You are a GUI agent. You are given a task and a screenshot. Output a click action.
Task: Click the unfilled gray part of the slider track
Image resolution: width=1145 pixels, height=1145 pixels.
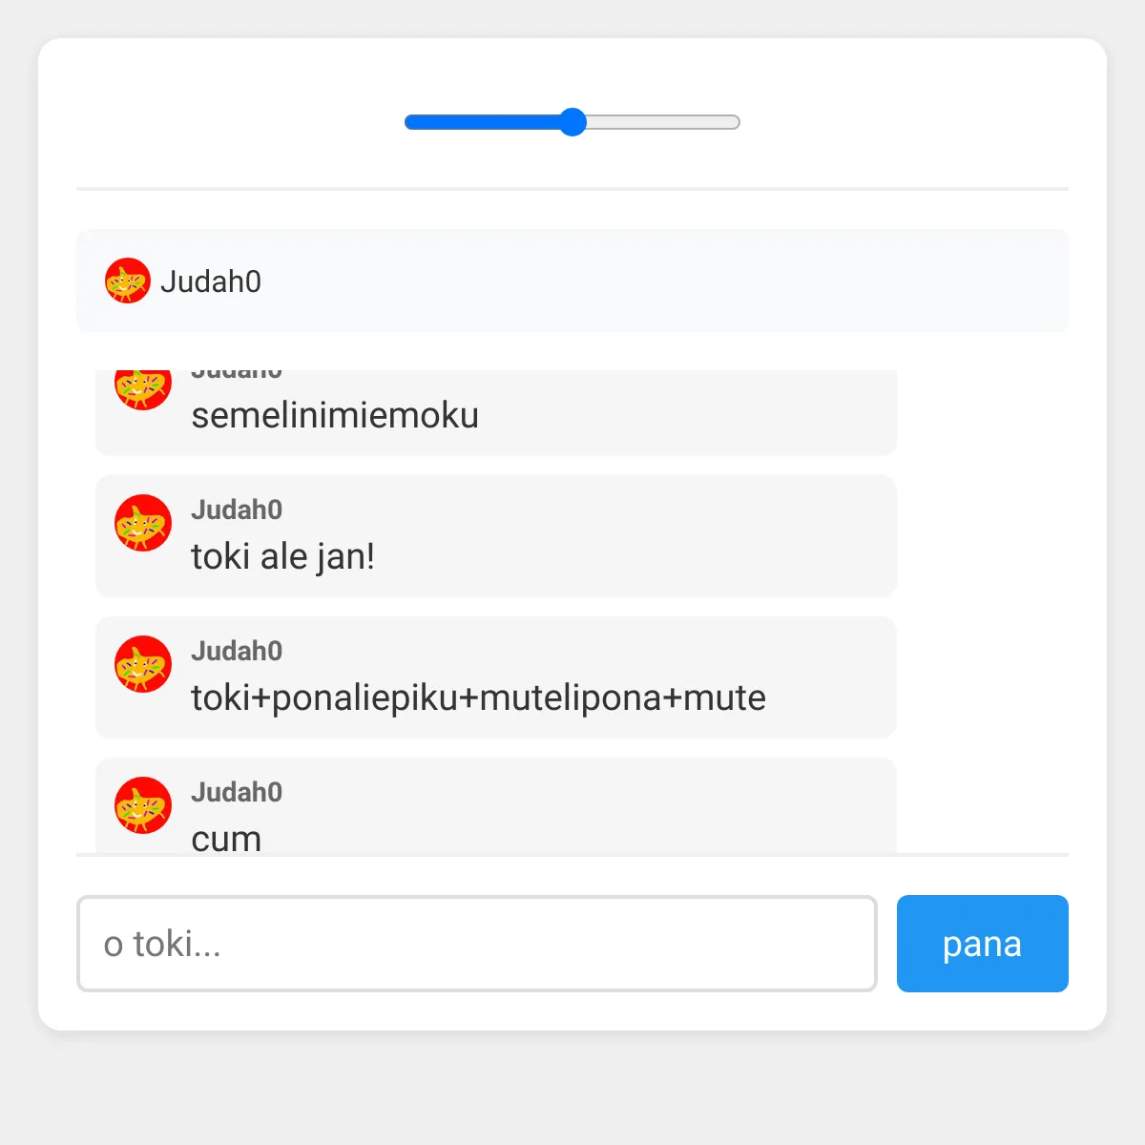point(663,122)
